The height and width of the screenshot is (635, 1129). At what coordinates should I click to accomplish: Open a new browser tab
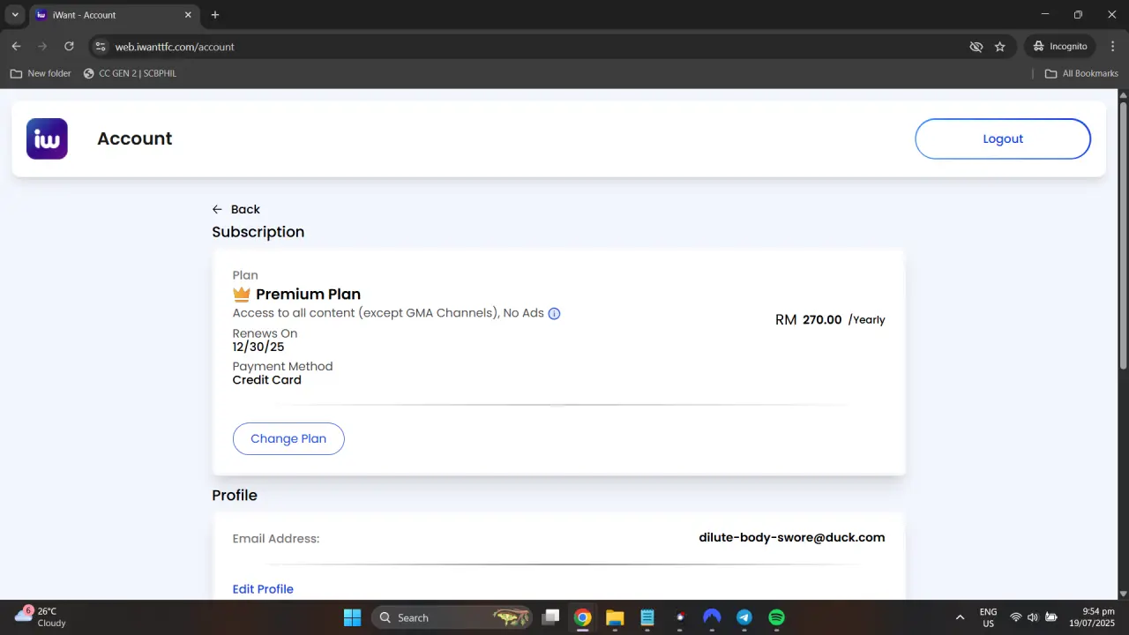tap(215, 15)
